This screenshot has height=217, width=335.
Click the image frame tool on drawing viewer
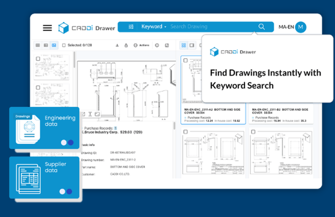click(97, 114)
